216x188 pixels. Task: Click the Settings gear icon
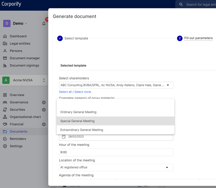tap(5, 146)
